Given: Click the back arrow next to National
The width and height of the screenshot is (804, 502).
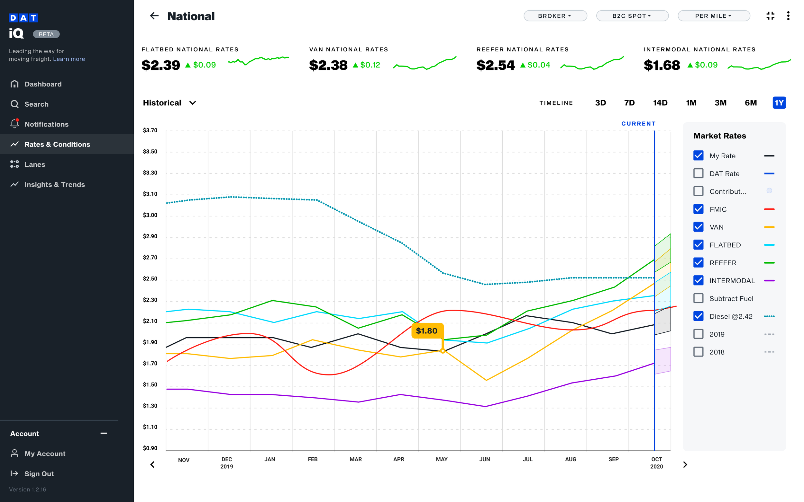Looking at the screenshot, I should pos(154,16).
